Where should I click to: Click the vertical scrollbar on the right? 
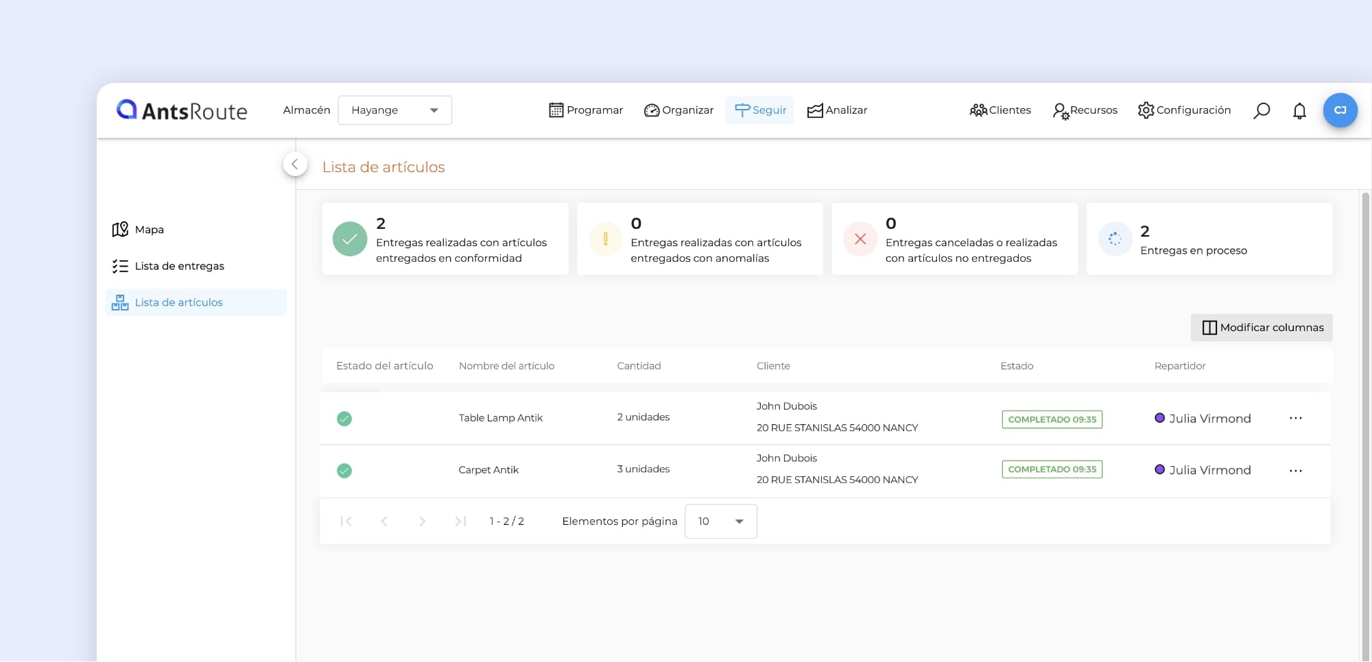(x=1364, y=411)
